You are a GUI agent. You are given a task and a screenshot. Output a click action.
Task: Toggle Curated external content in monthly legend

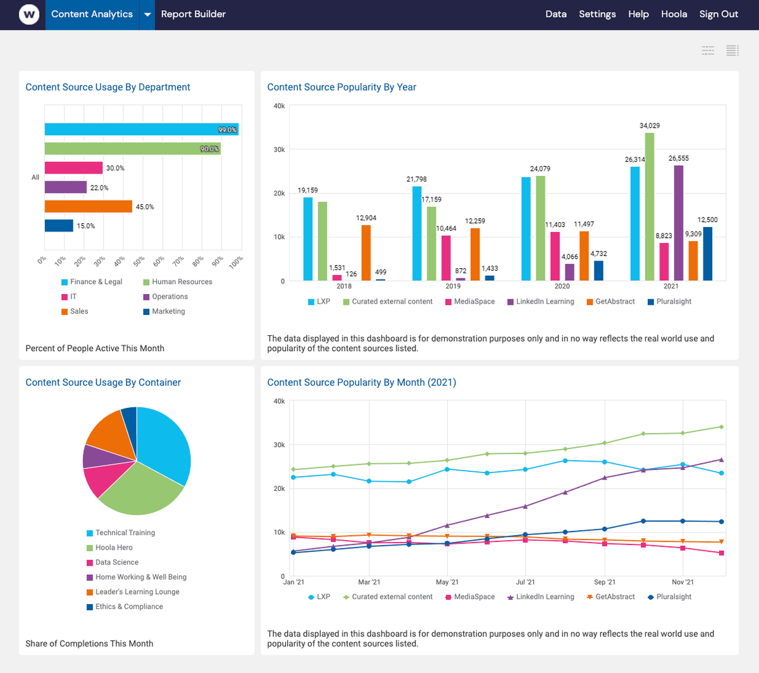pyautogui.click(x=388, y=597)
